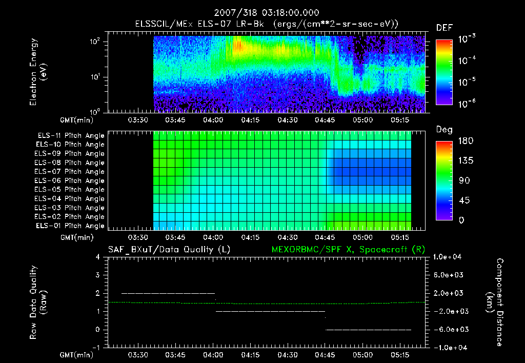Click the 90 tick on the Deg scale
Screen dimensions: 525x363
[465, 180]
